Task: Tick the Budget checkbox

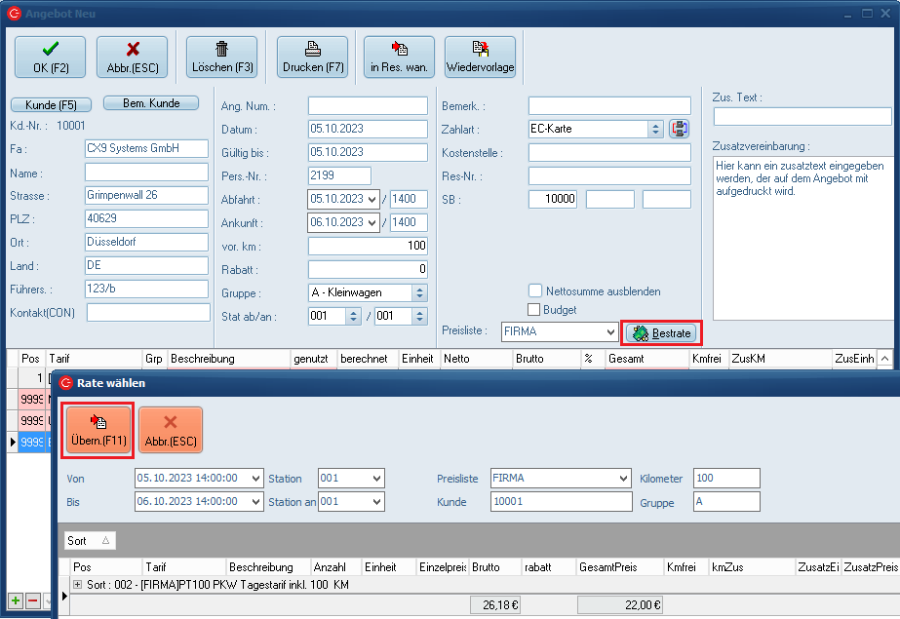Action: [535, 310]
